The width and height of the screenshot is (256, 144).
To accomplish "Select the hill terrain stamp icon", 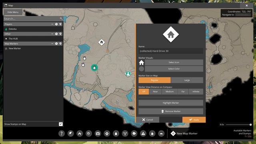I will point(161,134).
